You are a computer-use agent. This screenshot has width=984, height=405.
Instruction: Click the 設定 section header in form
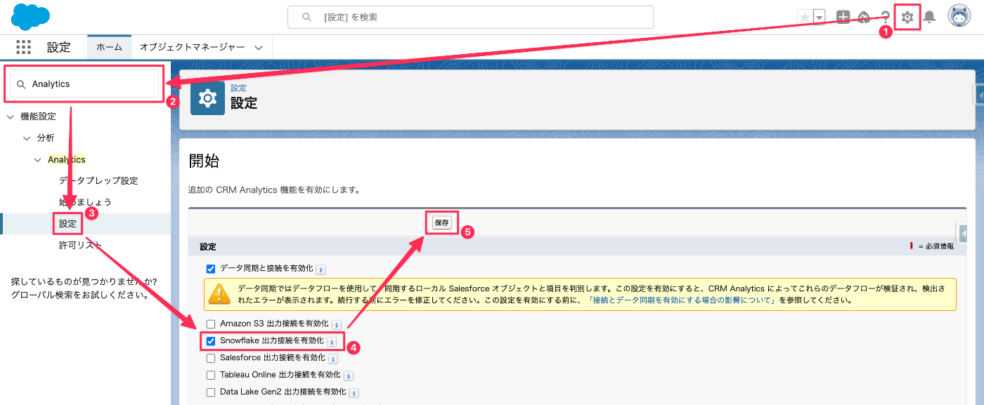pyautogui.click(x=208, y=247)
